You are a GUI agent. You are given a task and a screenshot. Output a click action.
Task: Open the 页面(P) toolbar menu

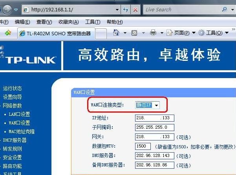point(181,33)
